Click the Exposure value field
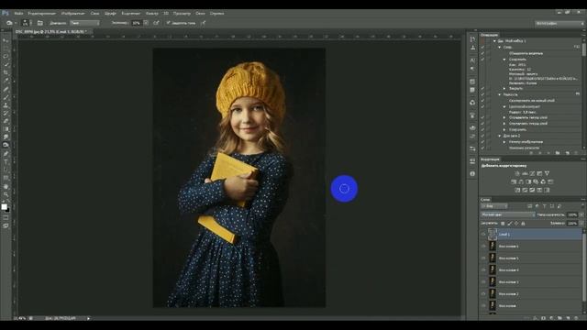The width and height of the screenshot is (587, 330). tap(137, 23)
